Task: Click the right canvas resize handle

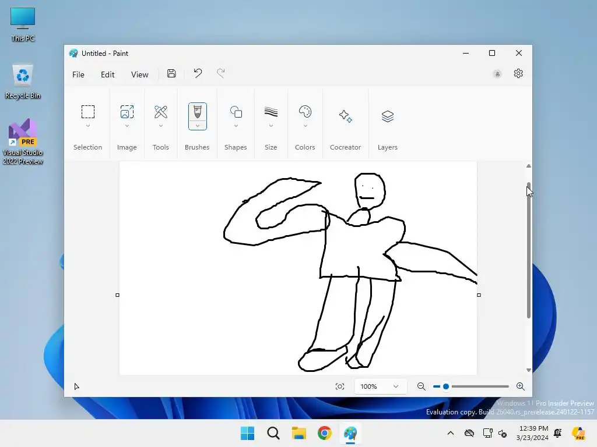Action: [x=479, y=295]
